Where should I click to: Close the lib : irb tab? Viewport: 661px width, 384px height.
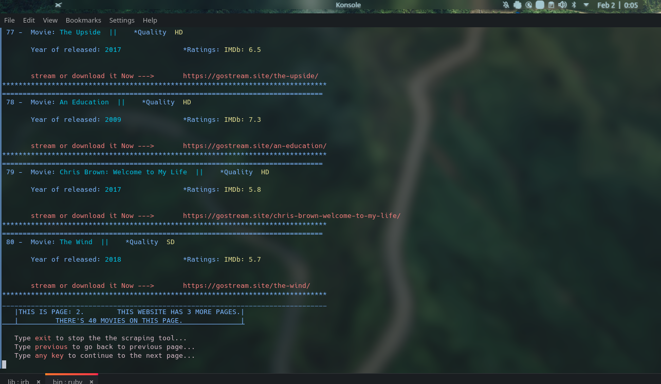pos(39,382)
